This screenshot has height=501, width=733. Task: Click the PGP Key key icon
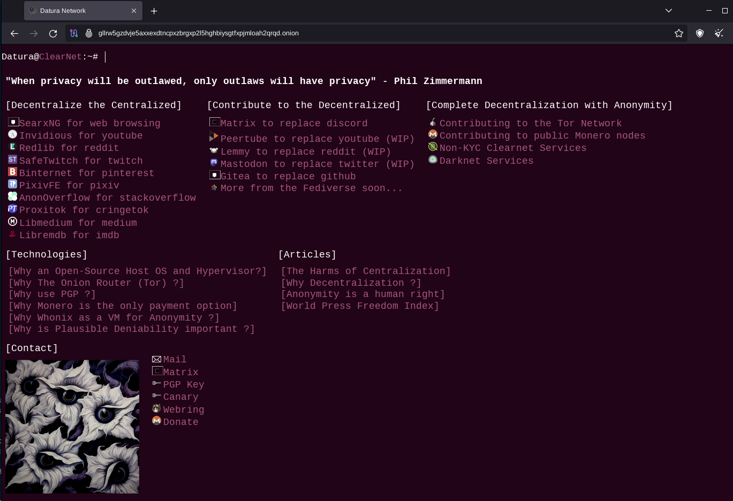(x=157, y=383)
